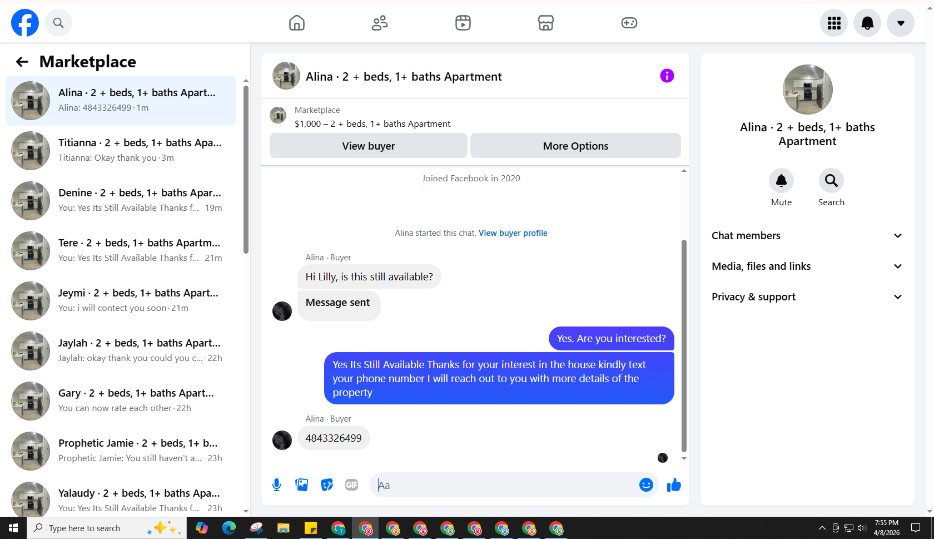934x539 pixels.
Task: Click the 'Hi Lilly, is this still available?' message
Action: click(369, 277)
